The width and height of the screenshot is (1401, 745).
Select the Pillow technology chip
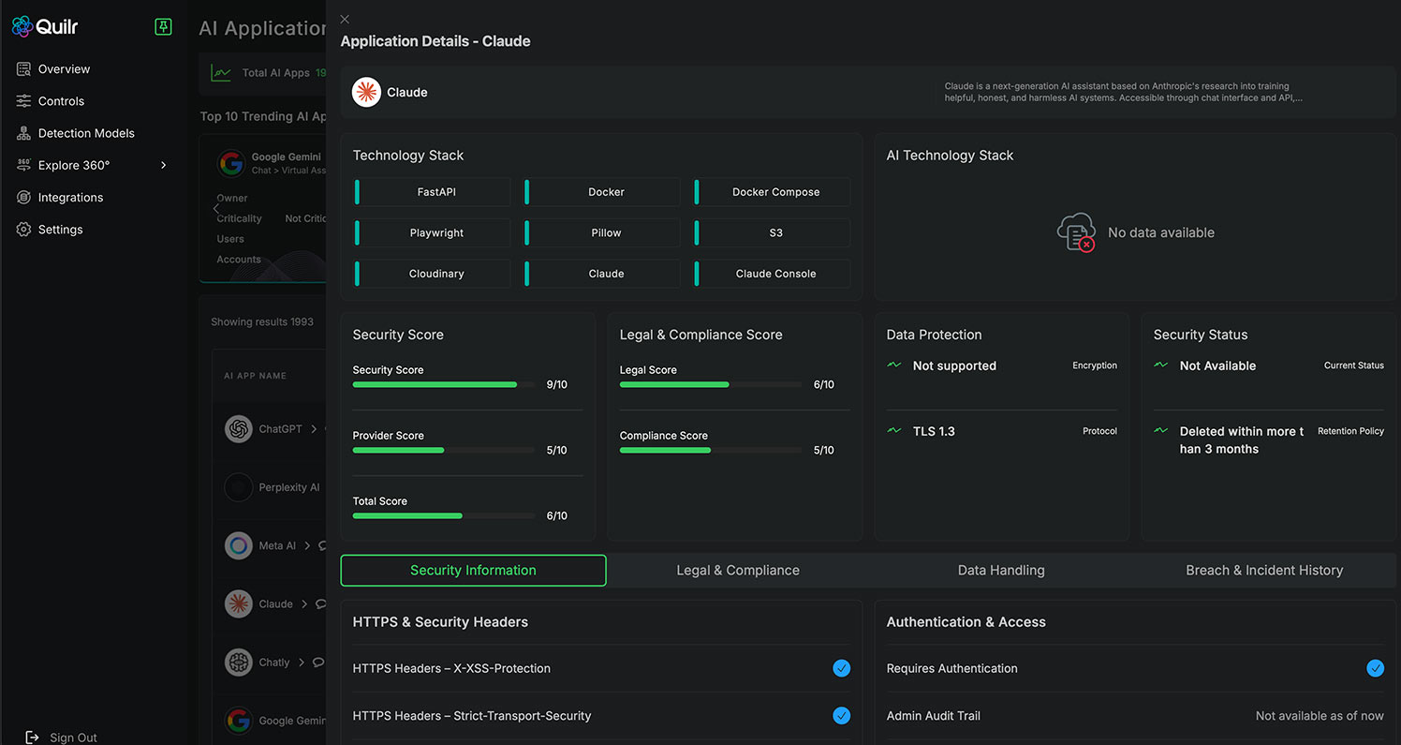(x=602, y=232)
